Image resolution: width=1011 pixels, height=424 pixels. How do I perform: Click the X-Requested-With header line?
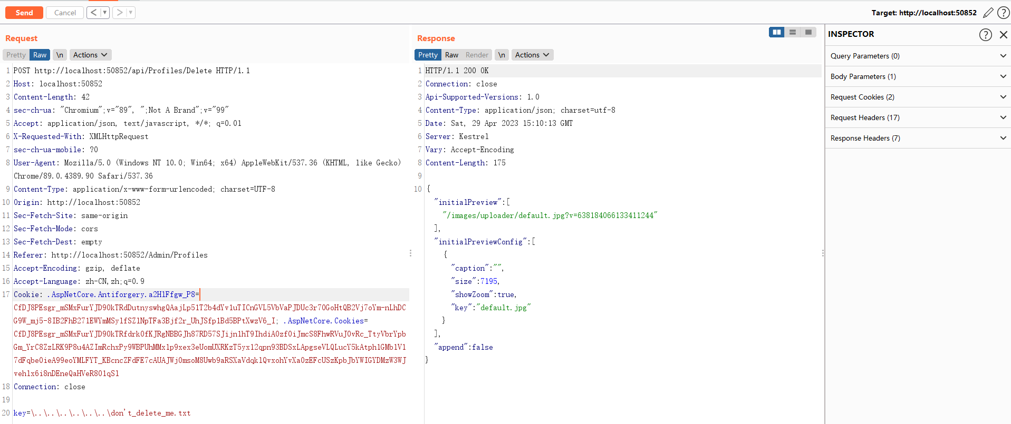pyautogui.click(x=81, y=136)
